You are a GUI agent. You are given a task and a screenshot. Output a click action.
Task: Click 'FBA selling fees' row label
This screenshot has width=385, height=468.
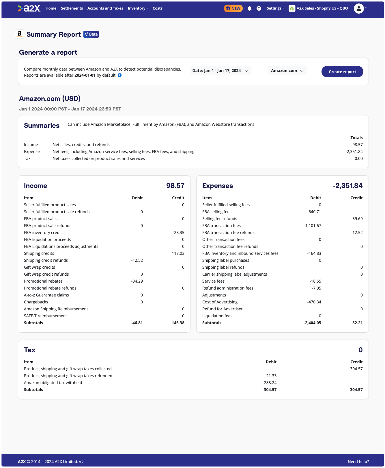pos(217,212)
